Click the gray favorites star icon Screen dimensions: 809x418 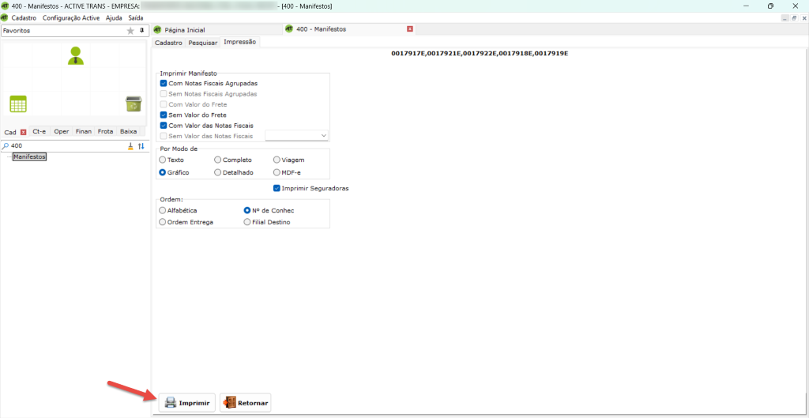[x=130, y=31]
